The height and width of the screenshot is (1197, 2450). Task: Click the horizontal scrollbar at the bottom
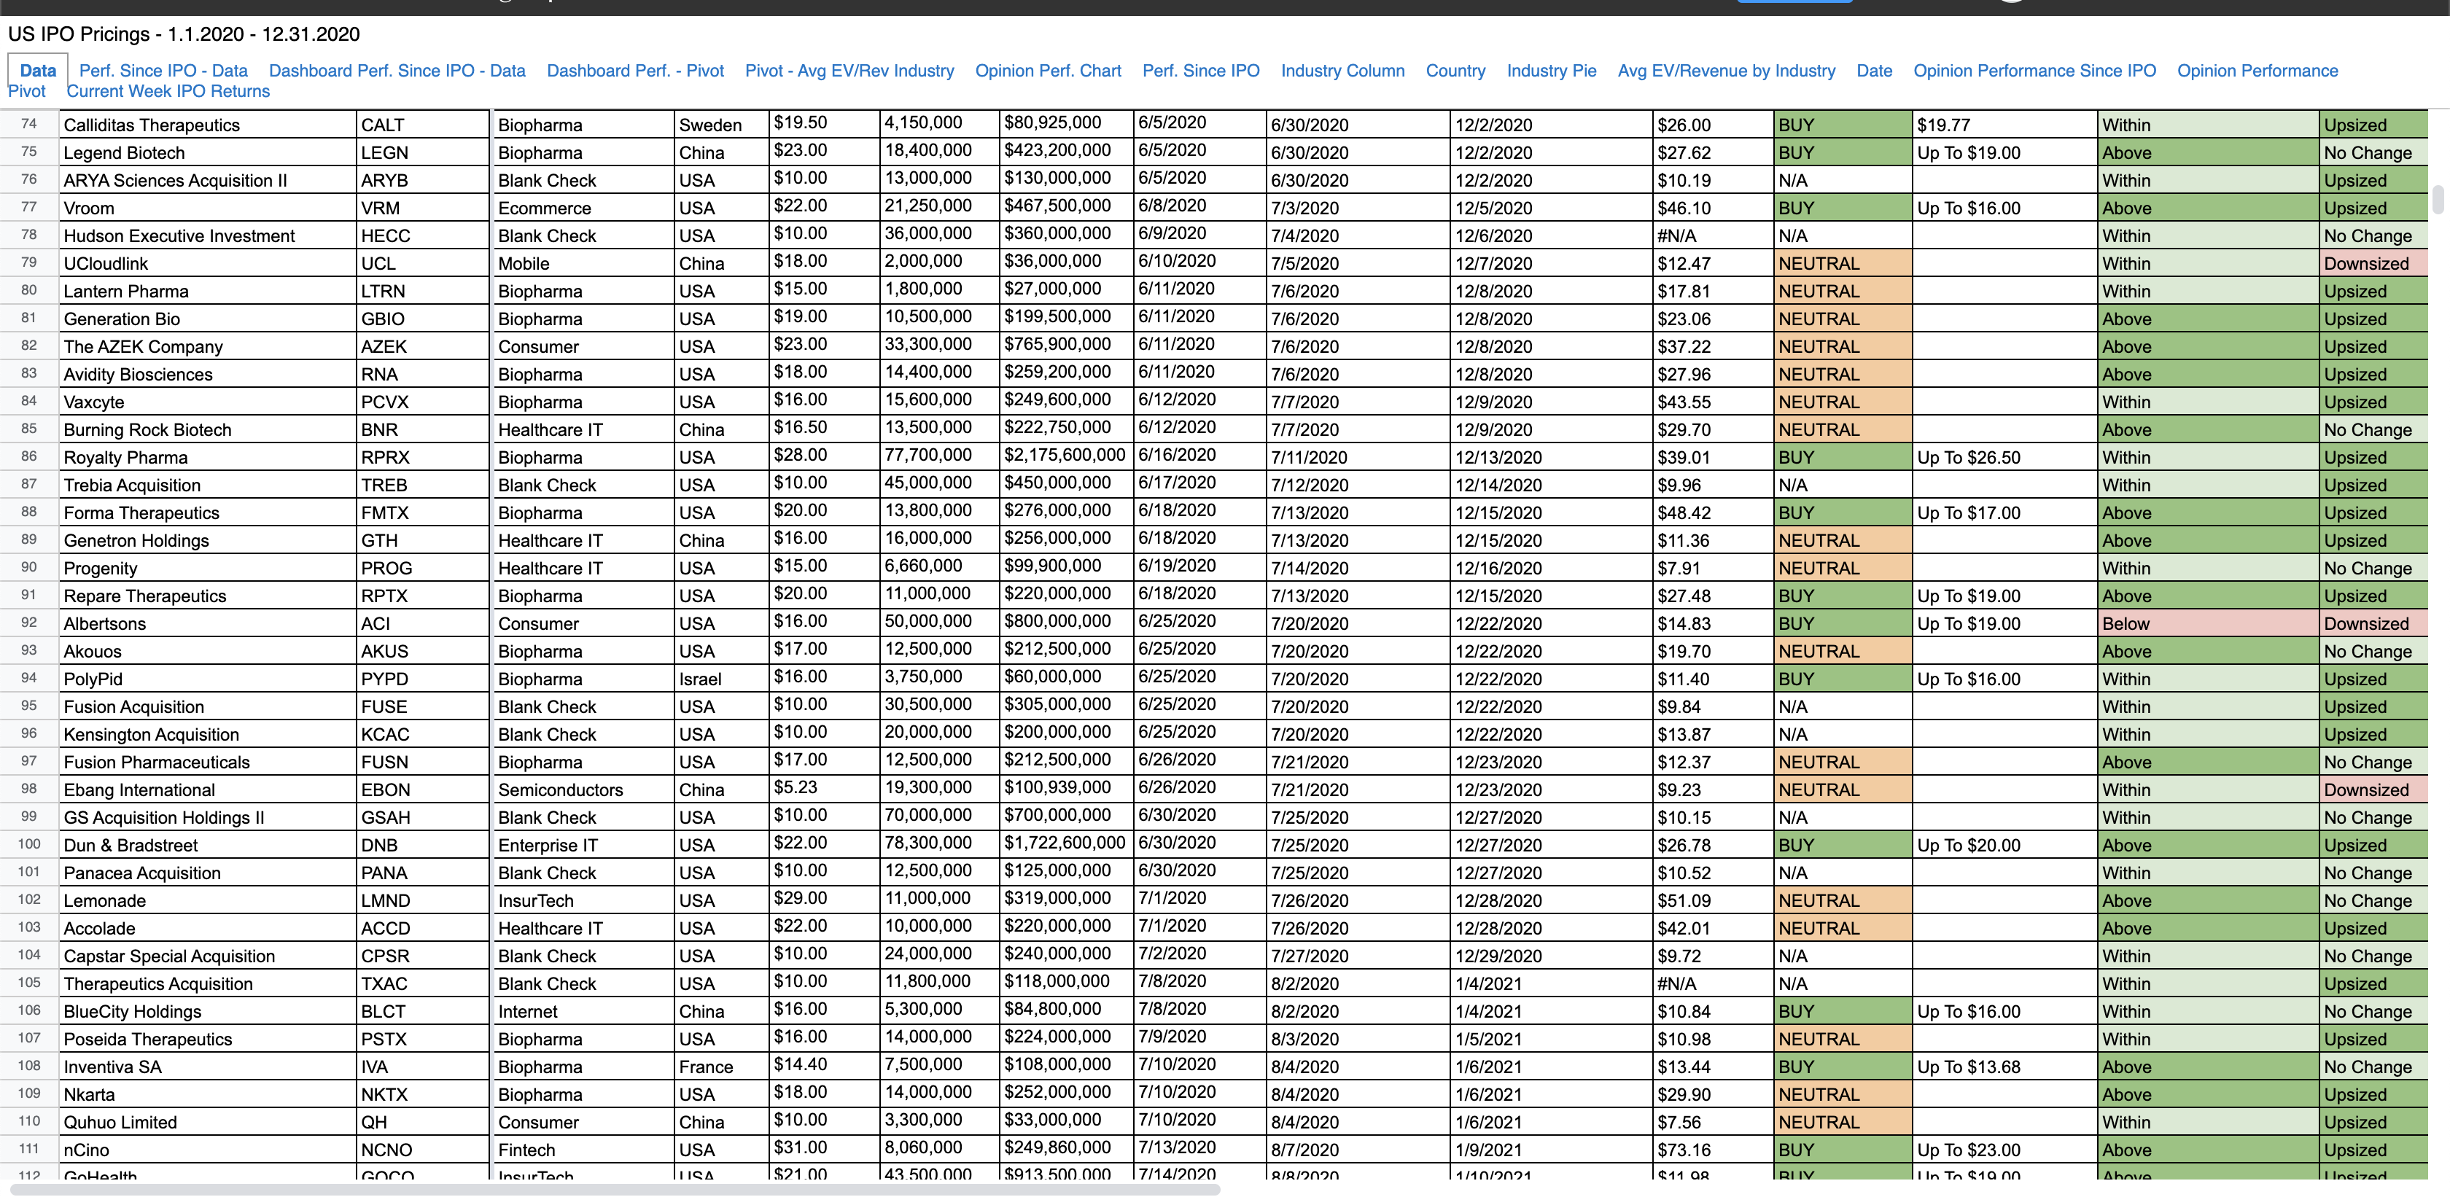615,1188
